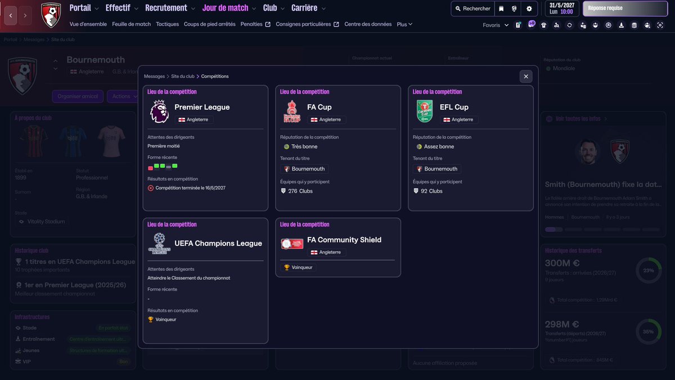Click the 92 Clubs entry
Screen dimensions: 675x380
428,191
